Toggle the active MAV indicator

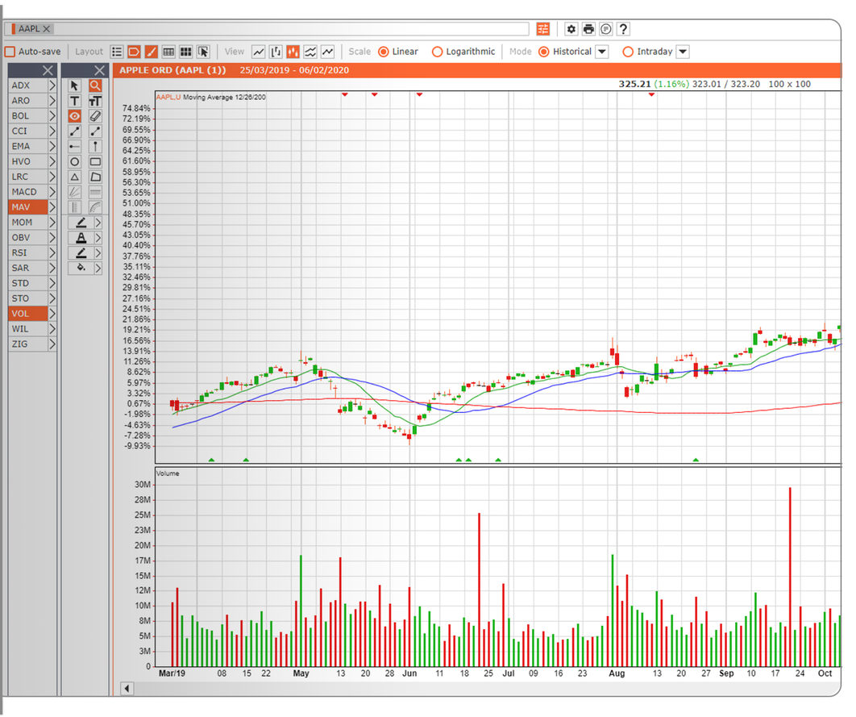coord(28,207)
